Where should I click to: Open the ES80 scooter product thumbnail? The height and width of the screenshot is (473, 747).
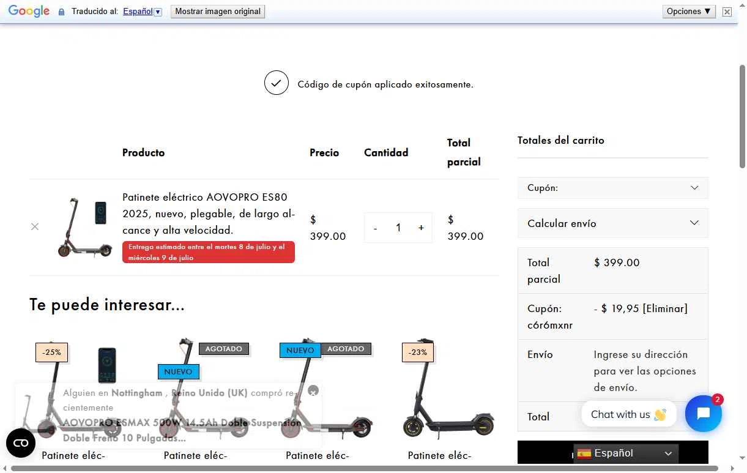click(86, 227)
